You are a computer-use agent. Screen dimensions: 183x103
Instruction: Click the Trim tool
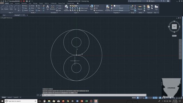38,6
